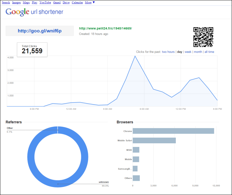232x195 pixels.
Task: Click the Referrers section heading
Action: click(14, 122)
